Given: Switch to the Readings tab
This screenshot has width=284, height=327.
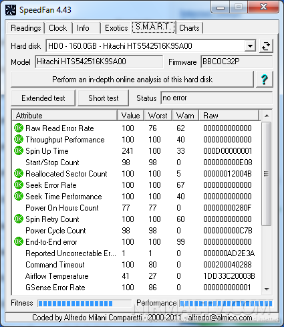Looking at the screenshot, I should click(26, 28).
